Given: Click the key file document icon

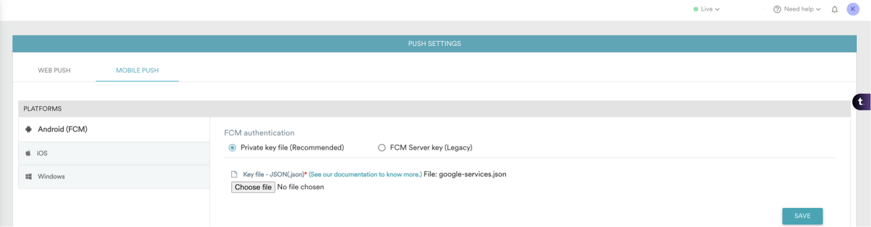Looking at the screenshot, I should click(234, 175).
